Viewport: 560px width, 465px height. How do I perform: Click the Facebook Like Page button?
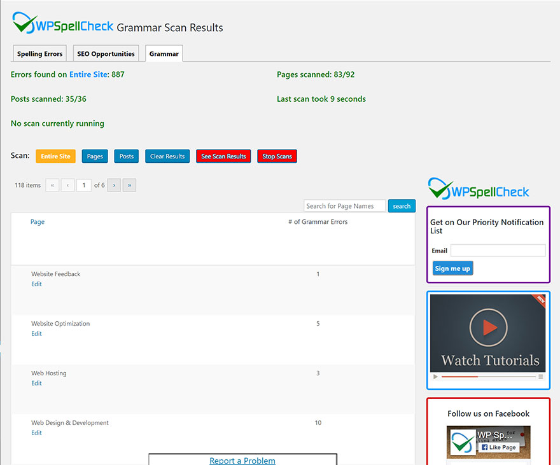498,447
